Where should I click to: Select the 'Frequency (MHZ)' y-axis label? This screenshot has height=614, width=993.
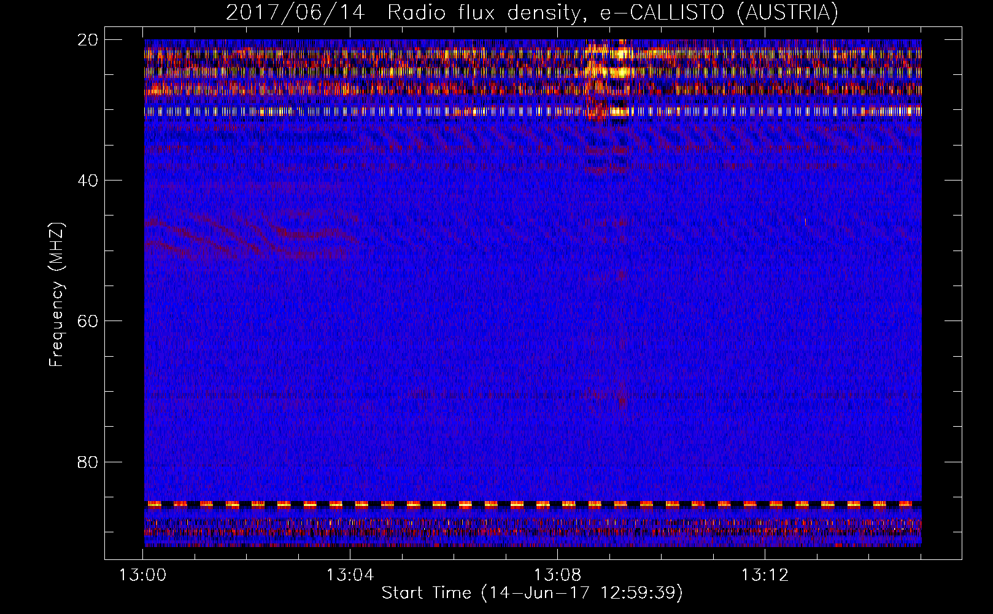(x=56, y=295)
